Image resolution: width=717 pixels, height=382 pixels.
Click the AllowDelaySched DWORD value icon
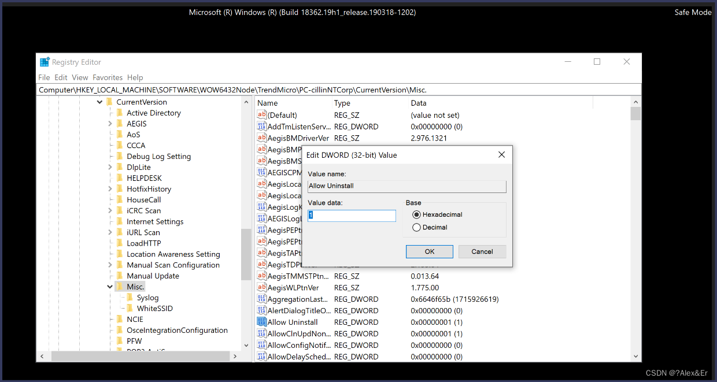pos(261,357)
